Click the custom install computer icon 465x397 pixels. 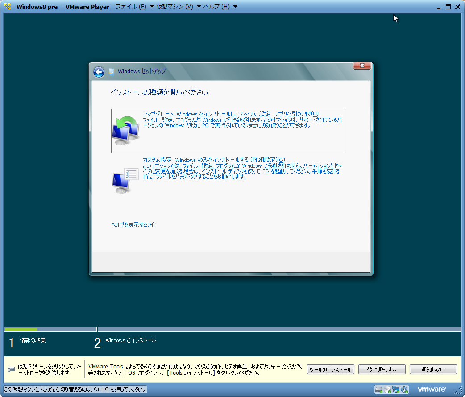click(126, 180)
